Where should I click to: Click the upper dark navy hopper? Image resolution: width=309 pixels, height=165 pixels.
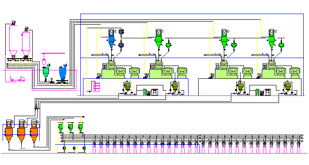(121, 32)
